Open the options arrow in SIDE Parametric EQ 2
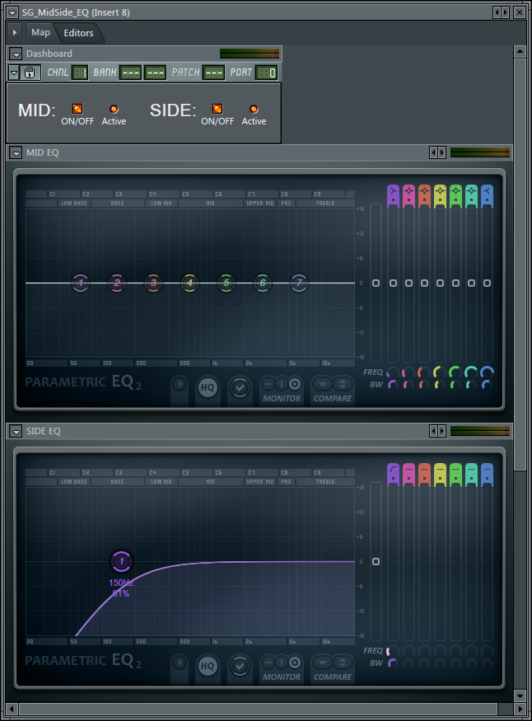Viewport: 532px width, 721px height. tap(180, 662)
